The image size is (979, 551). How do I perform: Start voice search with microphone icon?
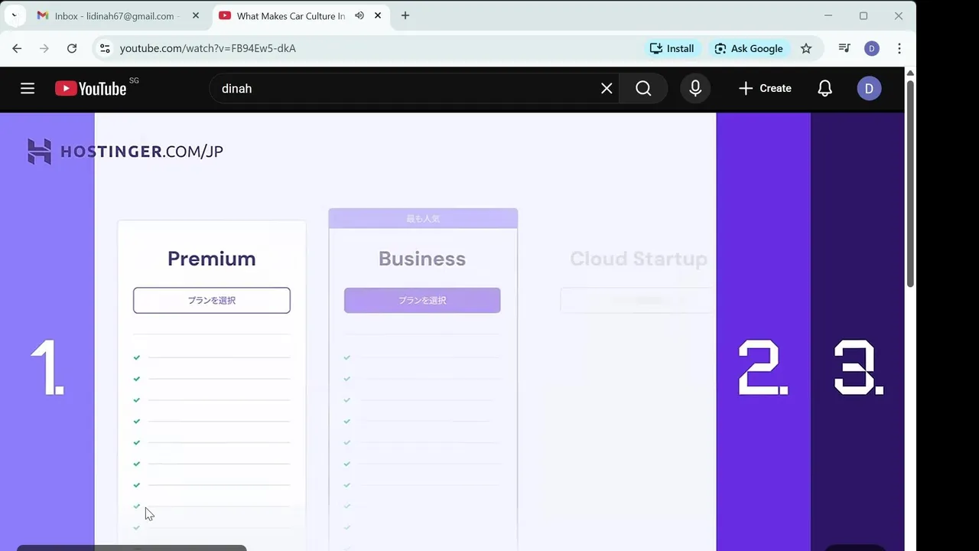tap(695, 89)
